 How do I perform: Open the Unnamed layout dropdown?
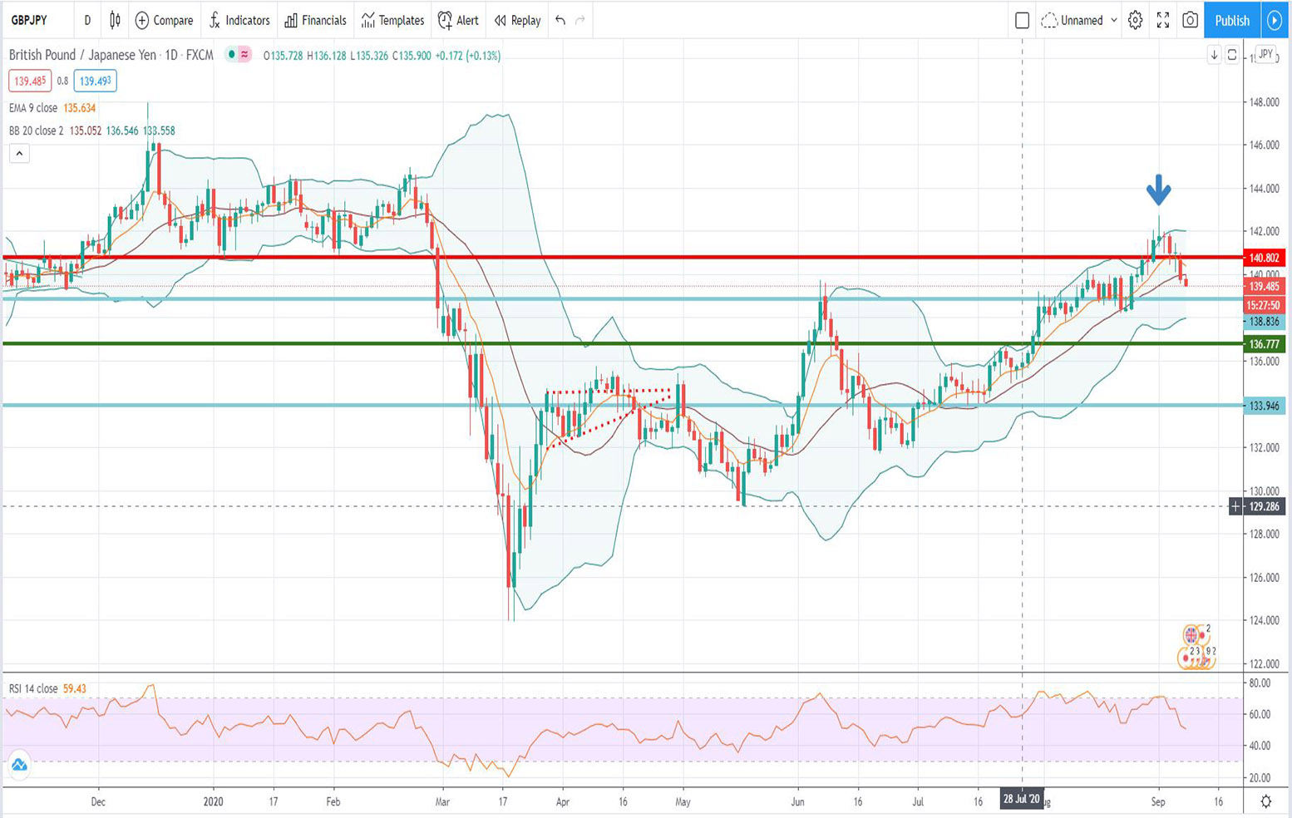click(x=1079, y=20)
